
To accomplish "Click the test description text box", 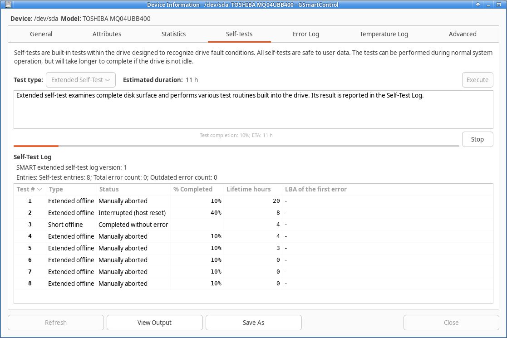I will (x=253, y=109).
